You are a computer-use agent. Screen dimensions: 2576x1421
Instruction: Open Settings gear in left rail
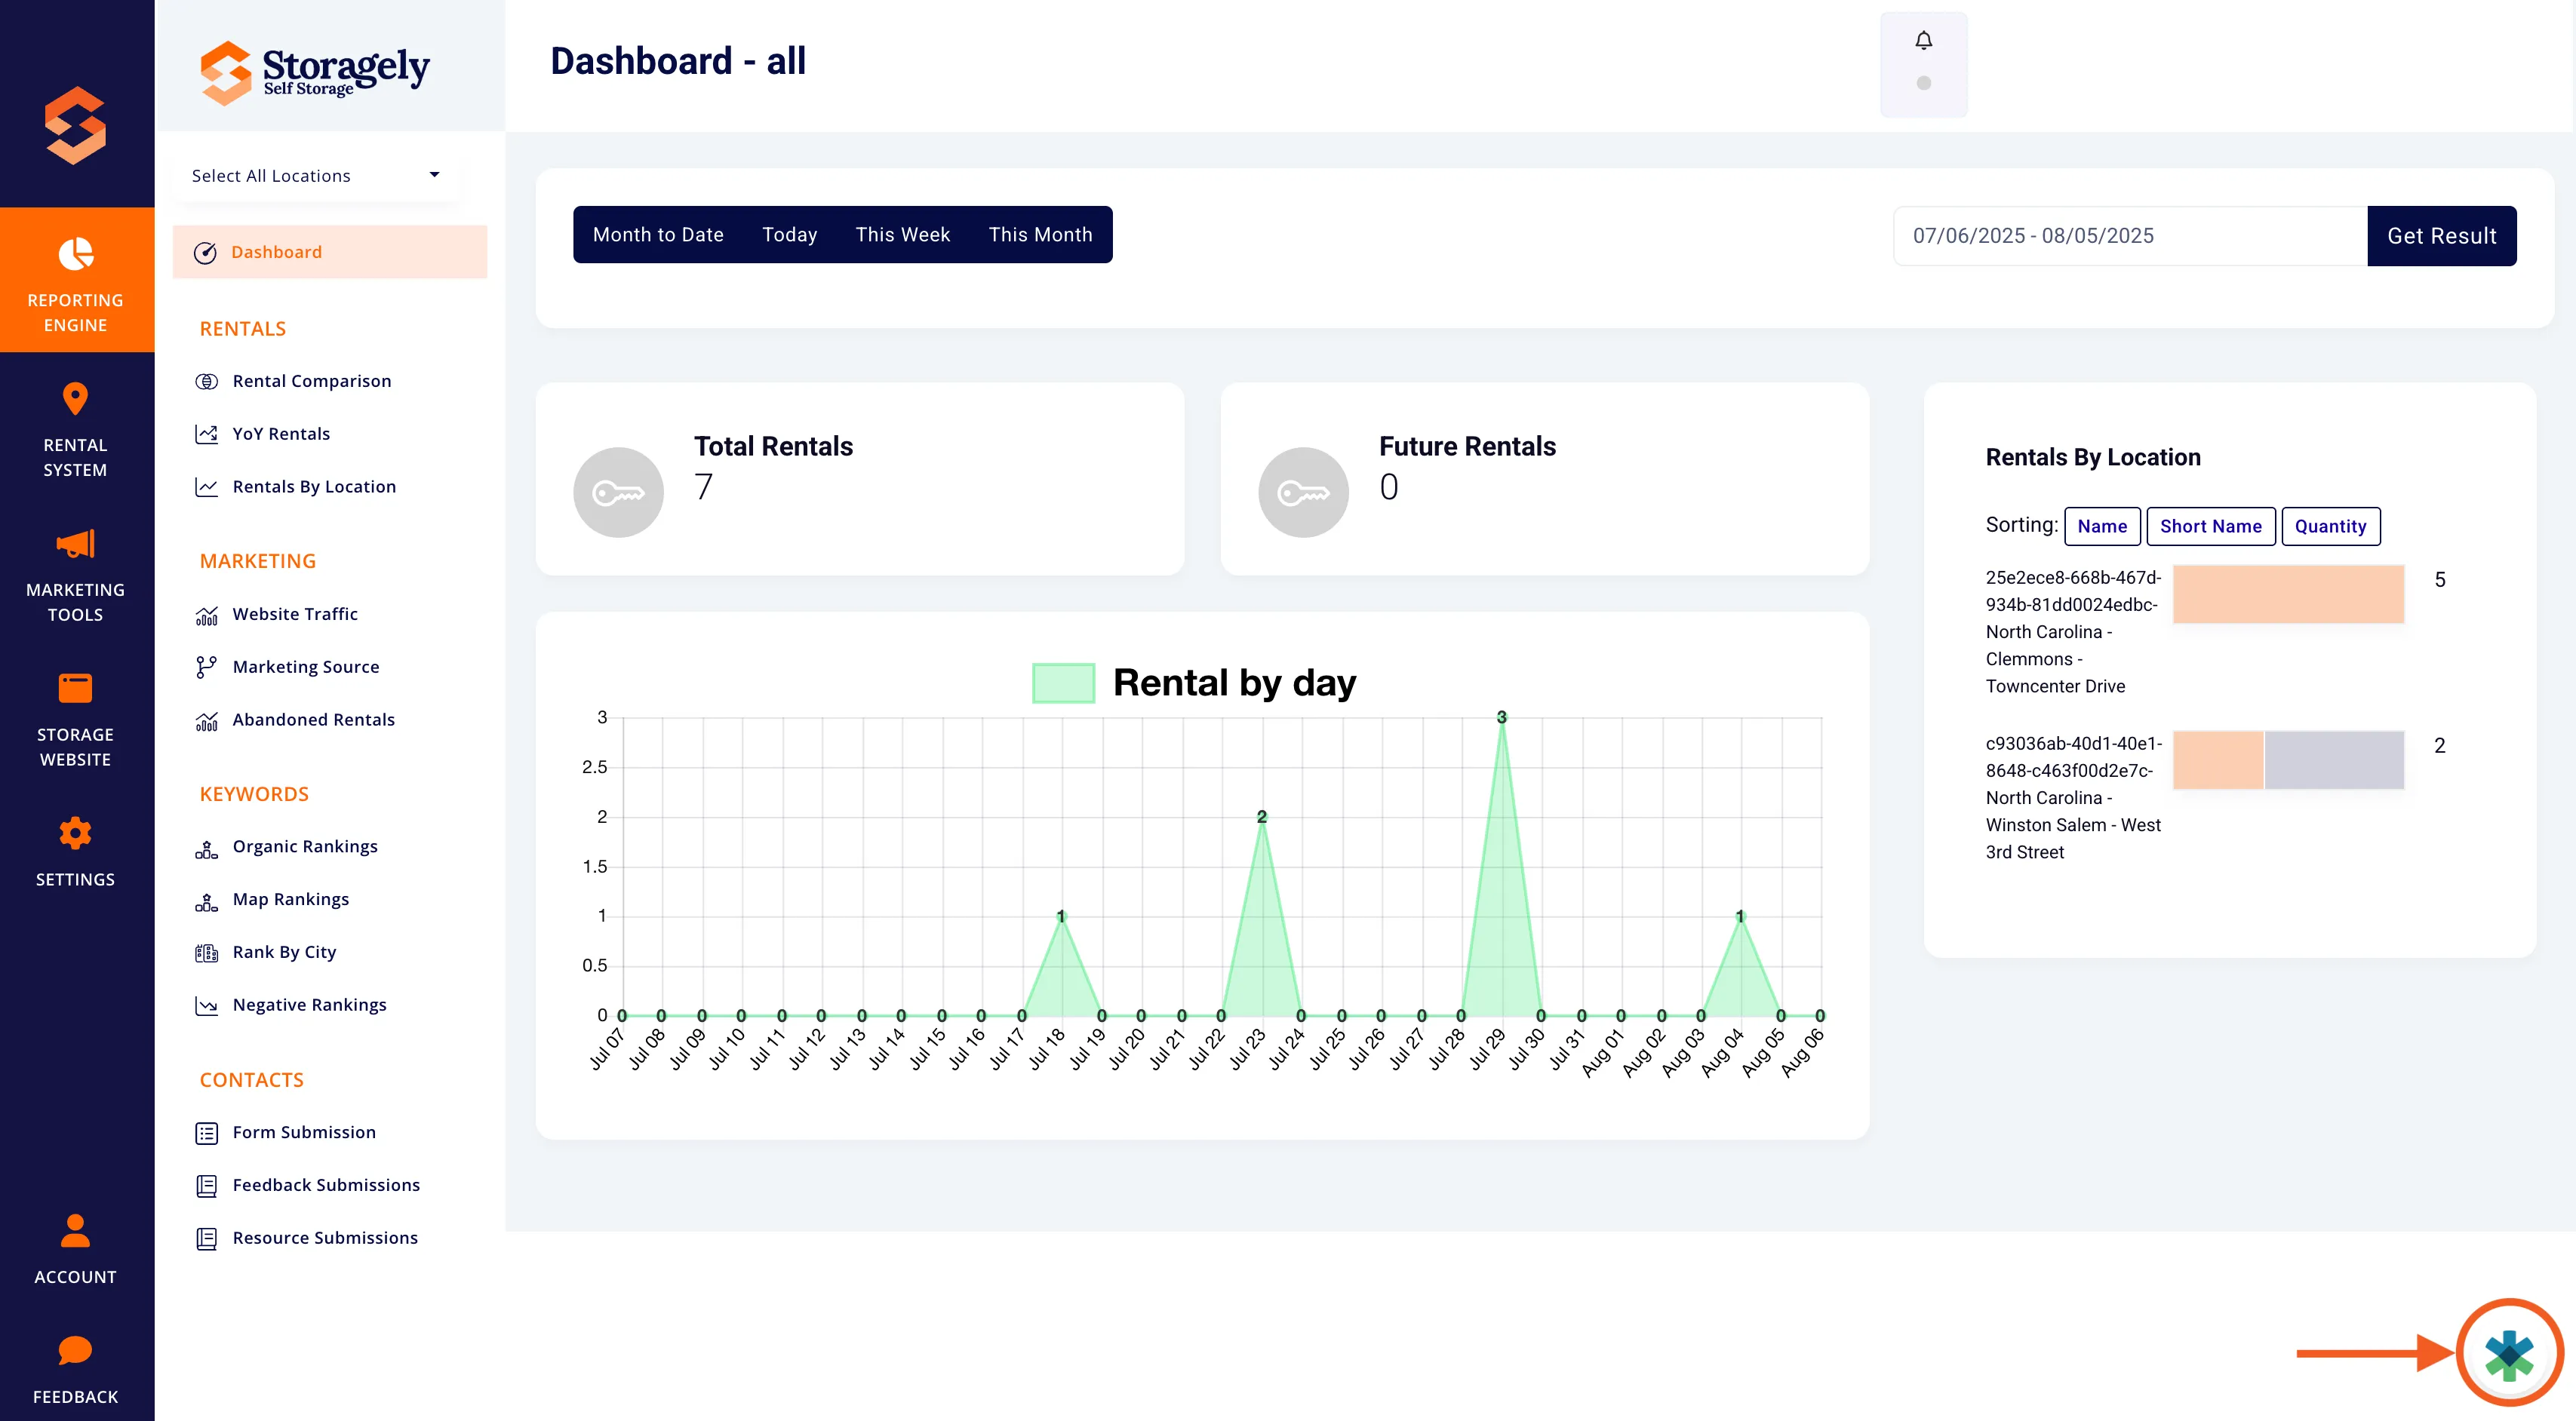pos(75,833)
